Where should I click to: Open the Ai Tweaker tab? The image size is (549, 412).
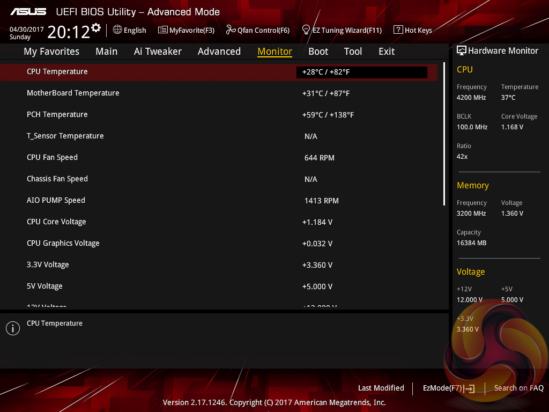click(158, 51)
